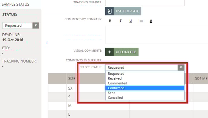This screenshot has width=208, height=118.
Task: Insert bulleted list in comments
Action: 141,21
